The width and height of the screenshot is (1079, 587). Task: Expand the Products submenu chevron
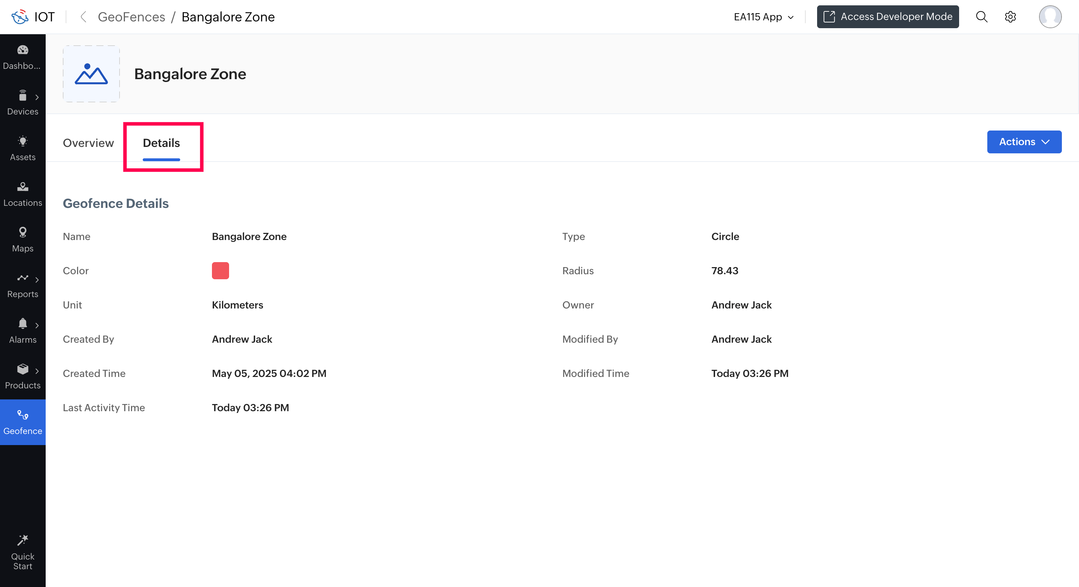pyautogui.click(x=37, y=371)
